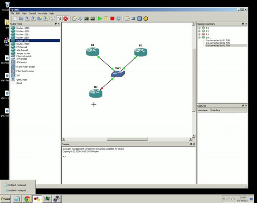The image size is (257, 203).
Task: Click the New Project folder icon
Action: click(x=39, y=19)
